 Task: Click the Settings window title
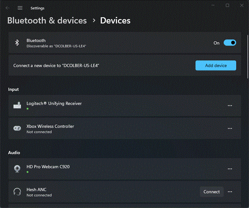37,8
